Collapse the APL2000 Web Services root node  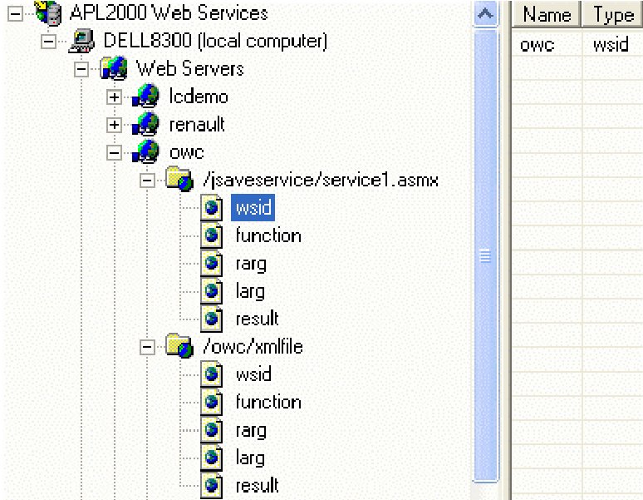pyautogui.click(x=16, y=13)
